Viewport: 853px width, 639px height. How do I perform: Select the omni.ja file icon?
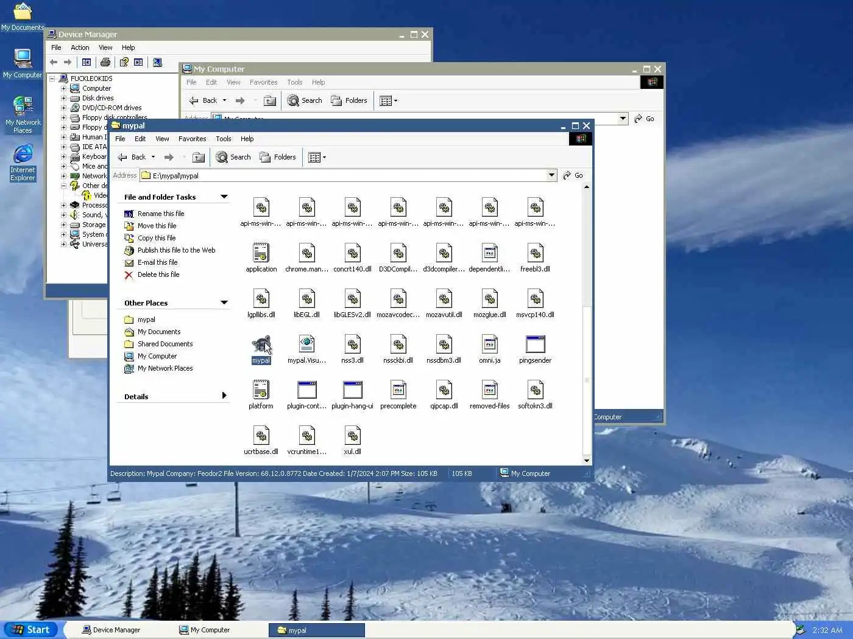pos(490,344)
